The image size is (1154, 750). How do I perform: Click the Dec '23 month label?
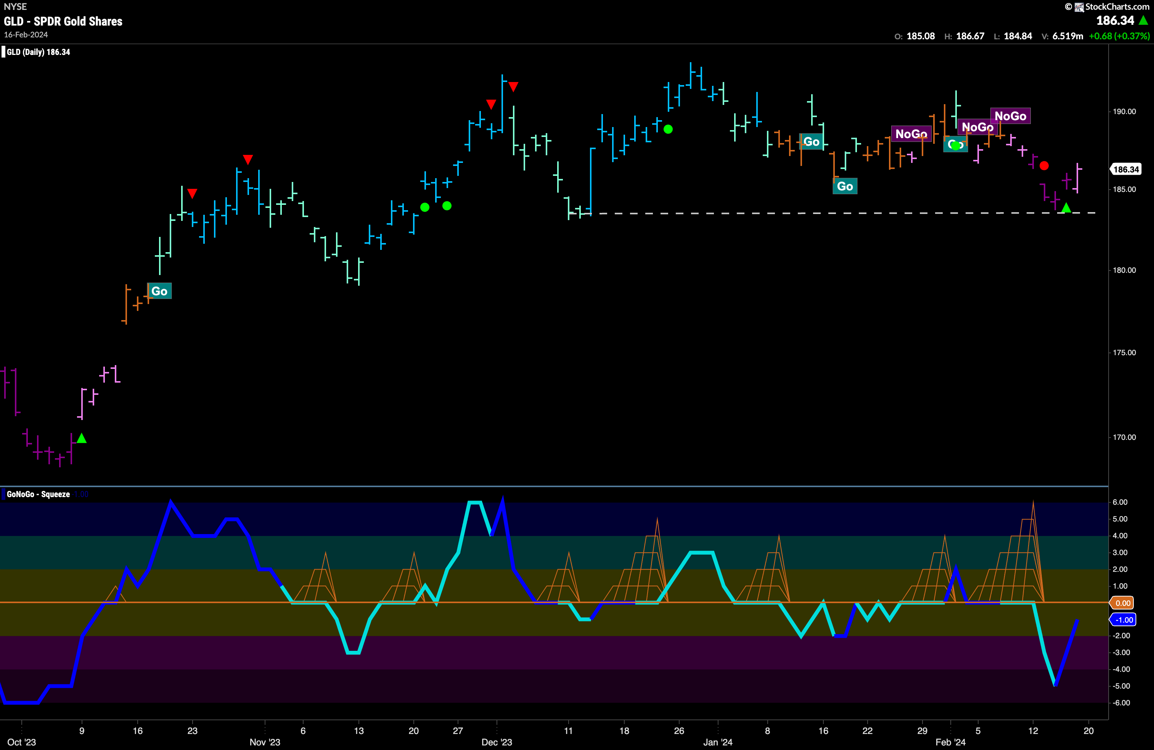(497, 742)
